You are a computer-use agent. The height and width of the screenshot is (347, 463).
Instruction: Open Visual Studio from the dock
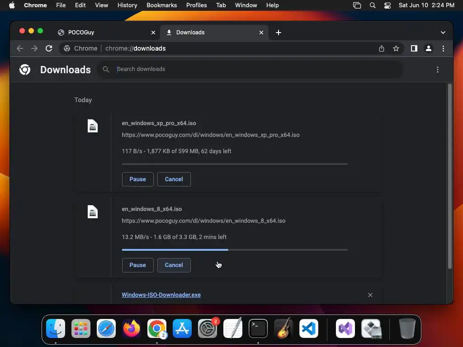click(x=345, y=328)
